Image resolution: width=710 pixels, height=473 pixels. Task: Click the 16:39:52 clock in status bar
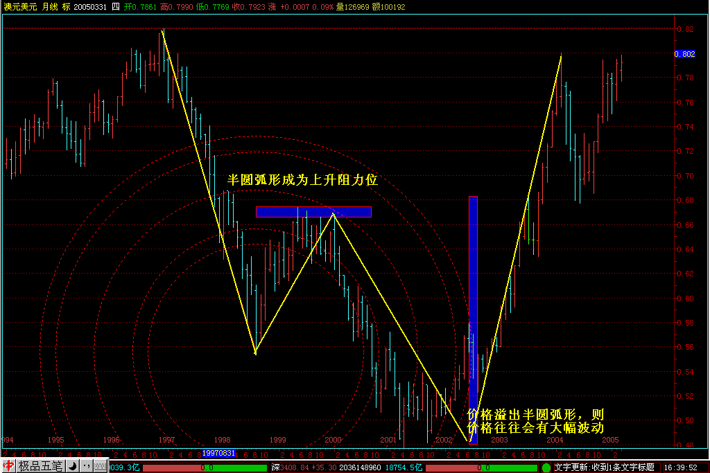pos(681,467)
